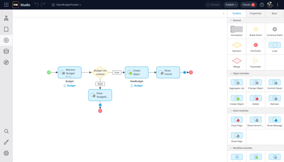Click the Publish button
Viewport: 284px width, 162px height.
point(231,5)
